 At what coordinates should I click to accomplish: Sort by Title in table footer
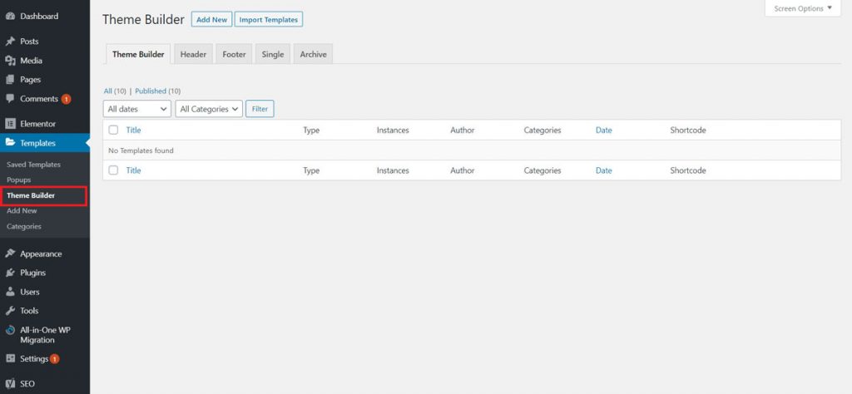pos(133,170)
